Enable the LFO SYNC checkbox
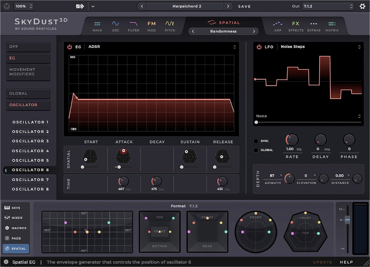 (x=256, y=141)
